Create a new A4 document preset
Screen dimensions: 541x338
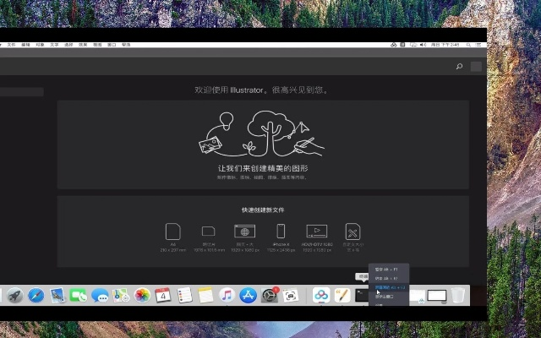pyautogui.click(x=173, y=232)
